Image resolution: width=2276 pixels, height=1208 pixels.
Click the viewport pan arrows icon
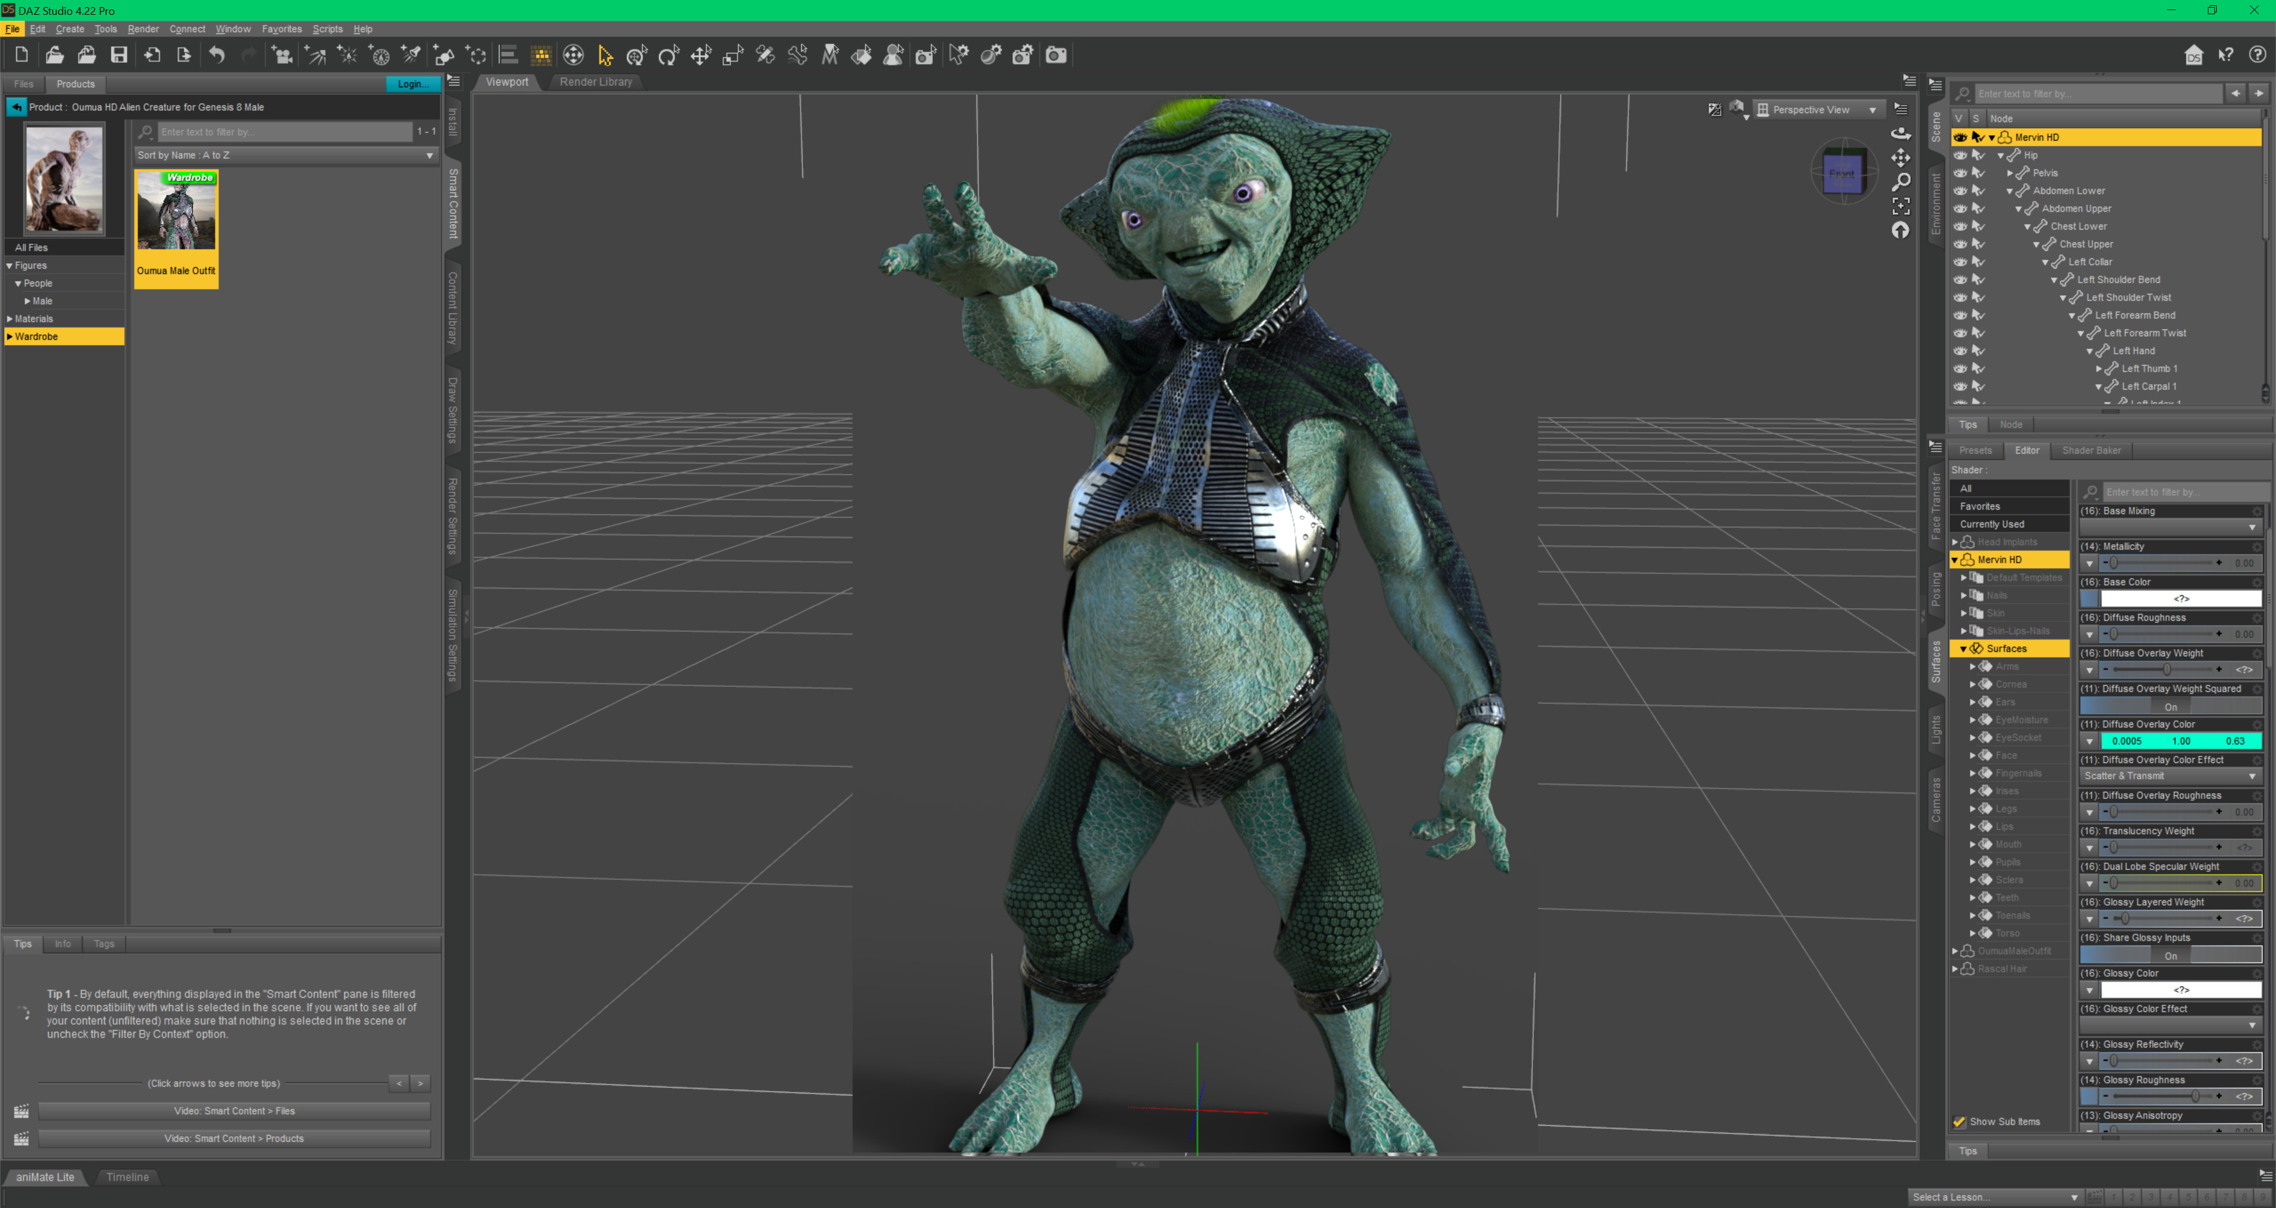point(1900,157)
